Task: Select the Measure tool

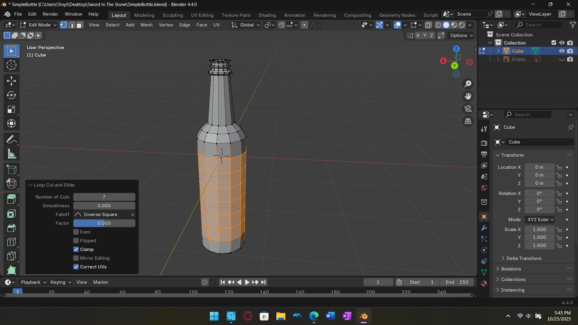Action: tap(11, 154)
